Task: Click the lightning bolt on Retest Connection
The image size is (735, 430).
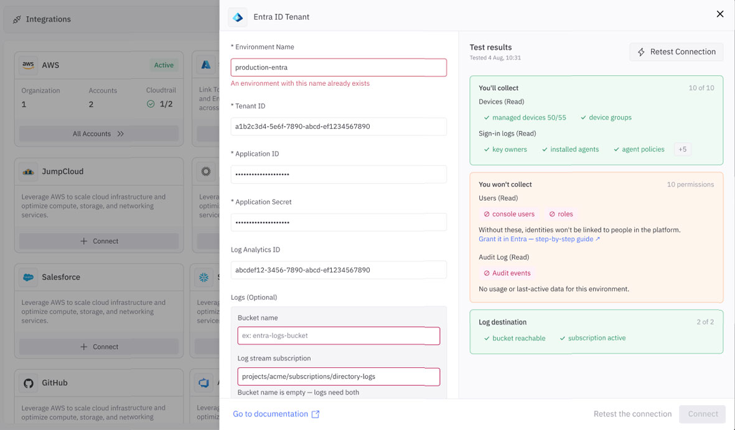Action: coord(641,52)
